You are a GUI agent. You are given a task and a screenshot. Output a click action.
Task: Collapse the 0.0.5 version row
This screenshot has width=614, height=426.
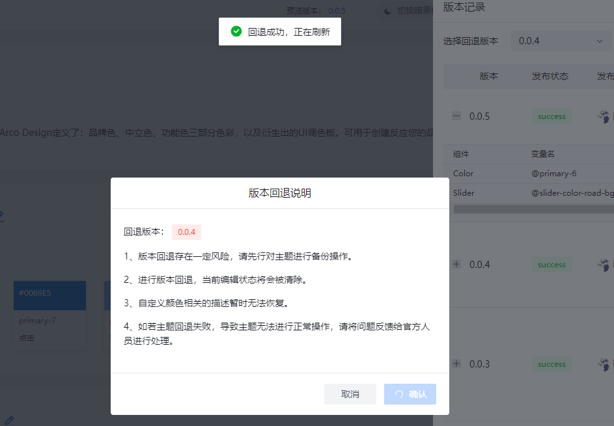(x=456, y=116)
